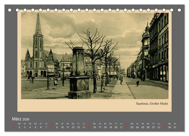Click day 24 in the calendar
This screenshot has height=136, width=189.
pyautogui.click(x=137, y=127)
